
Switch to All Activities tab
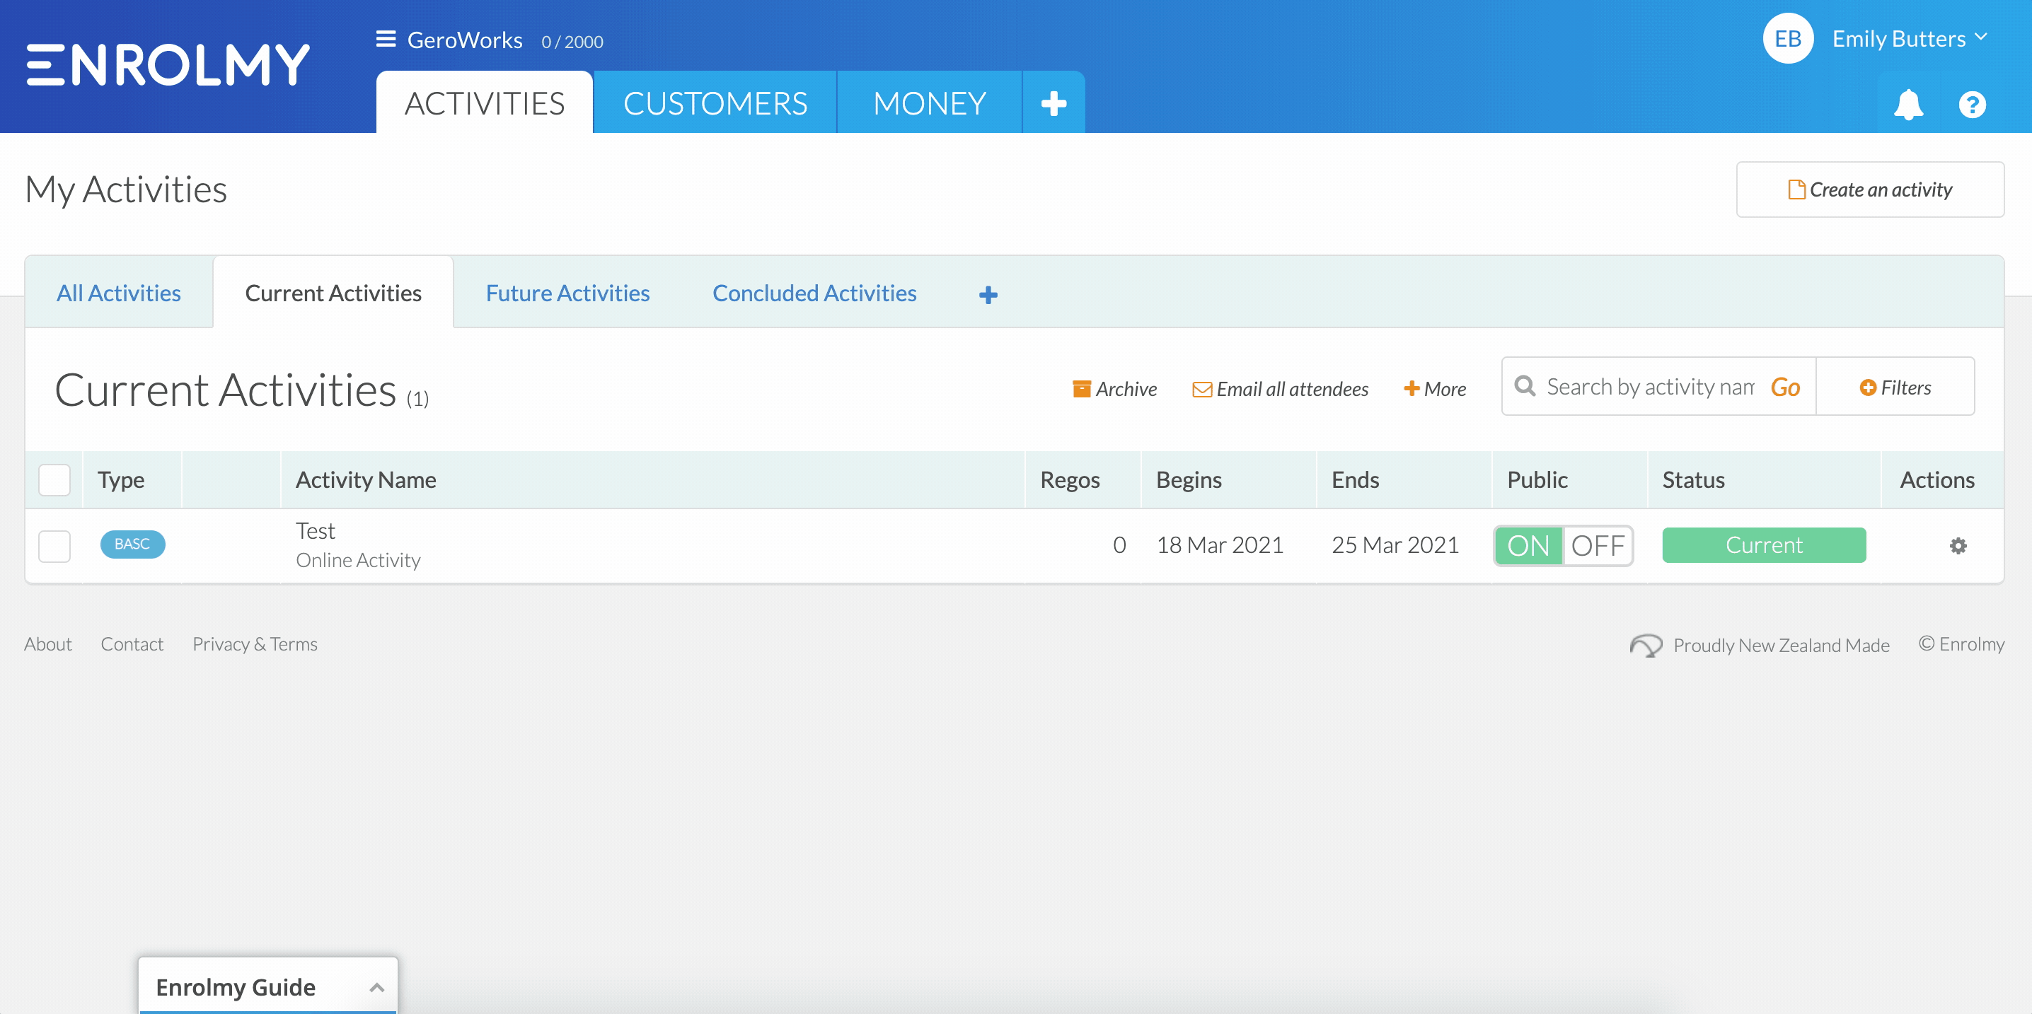click(x=118, y=293)
